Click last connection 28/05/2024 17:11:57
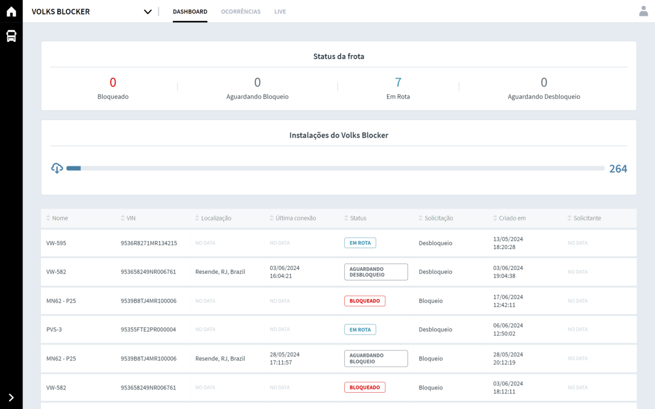The height and width of the screenshot is (409, 655). tap(285, 358)
